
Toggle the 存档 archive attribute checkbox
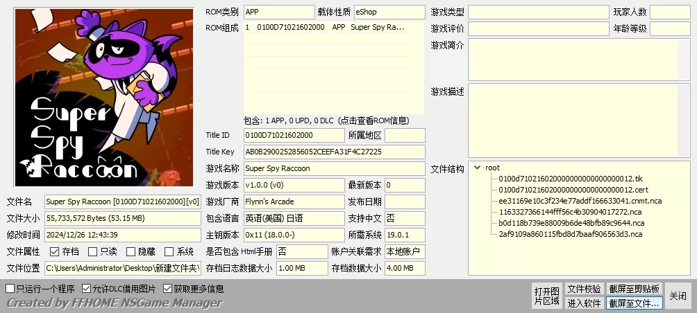point(55,252)
